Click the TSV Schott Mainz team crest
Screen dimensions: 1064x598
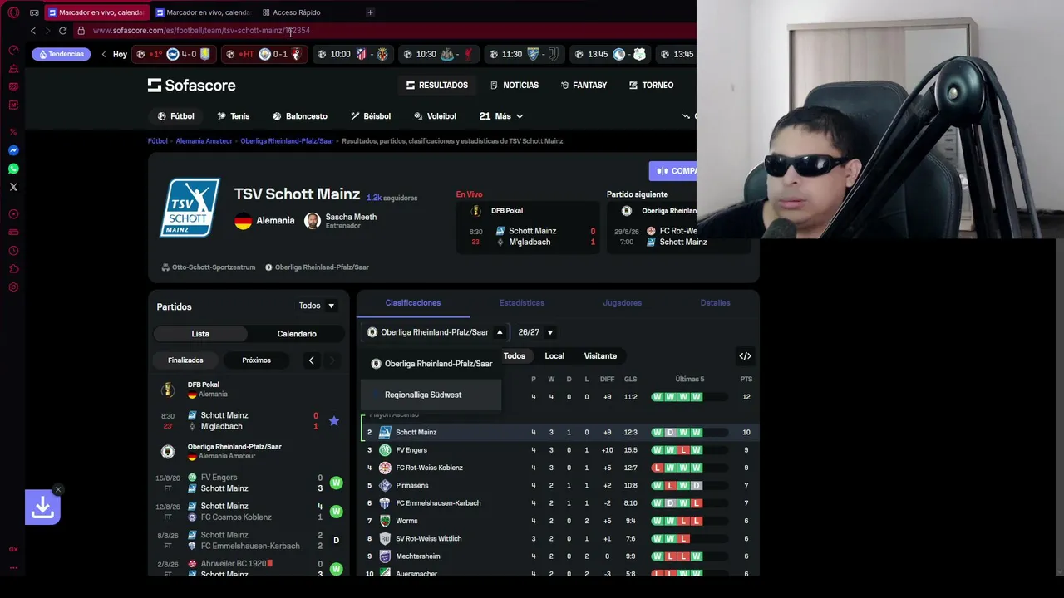[190, 208]
